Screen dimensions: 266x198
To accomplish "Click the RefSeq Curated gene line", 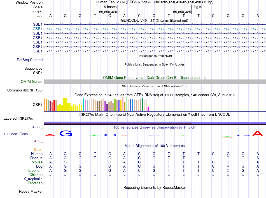I will [x=155, y=60].
